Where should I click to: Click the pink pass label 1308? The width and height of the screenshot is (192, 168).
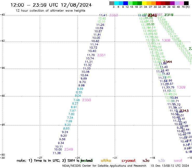(166, 40)
